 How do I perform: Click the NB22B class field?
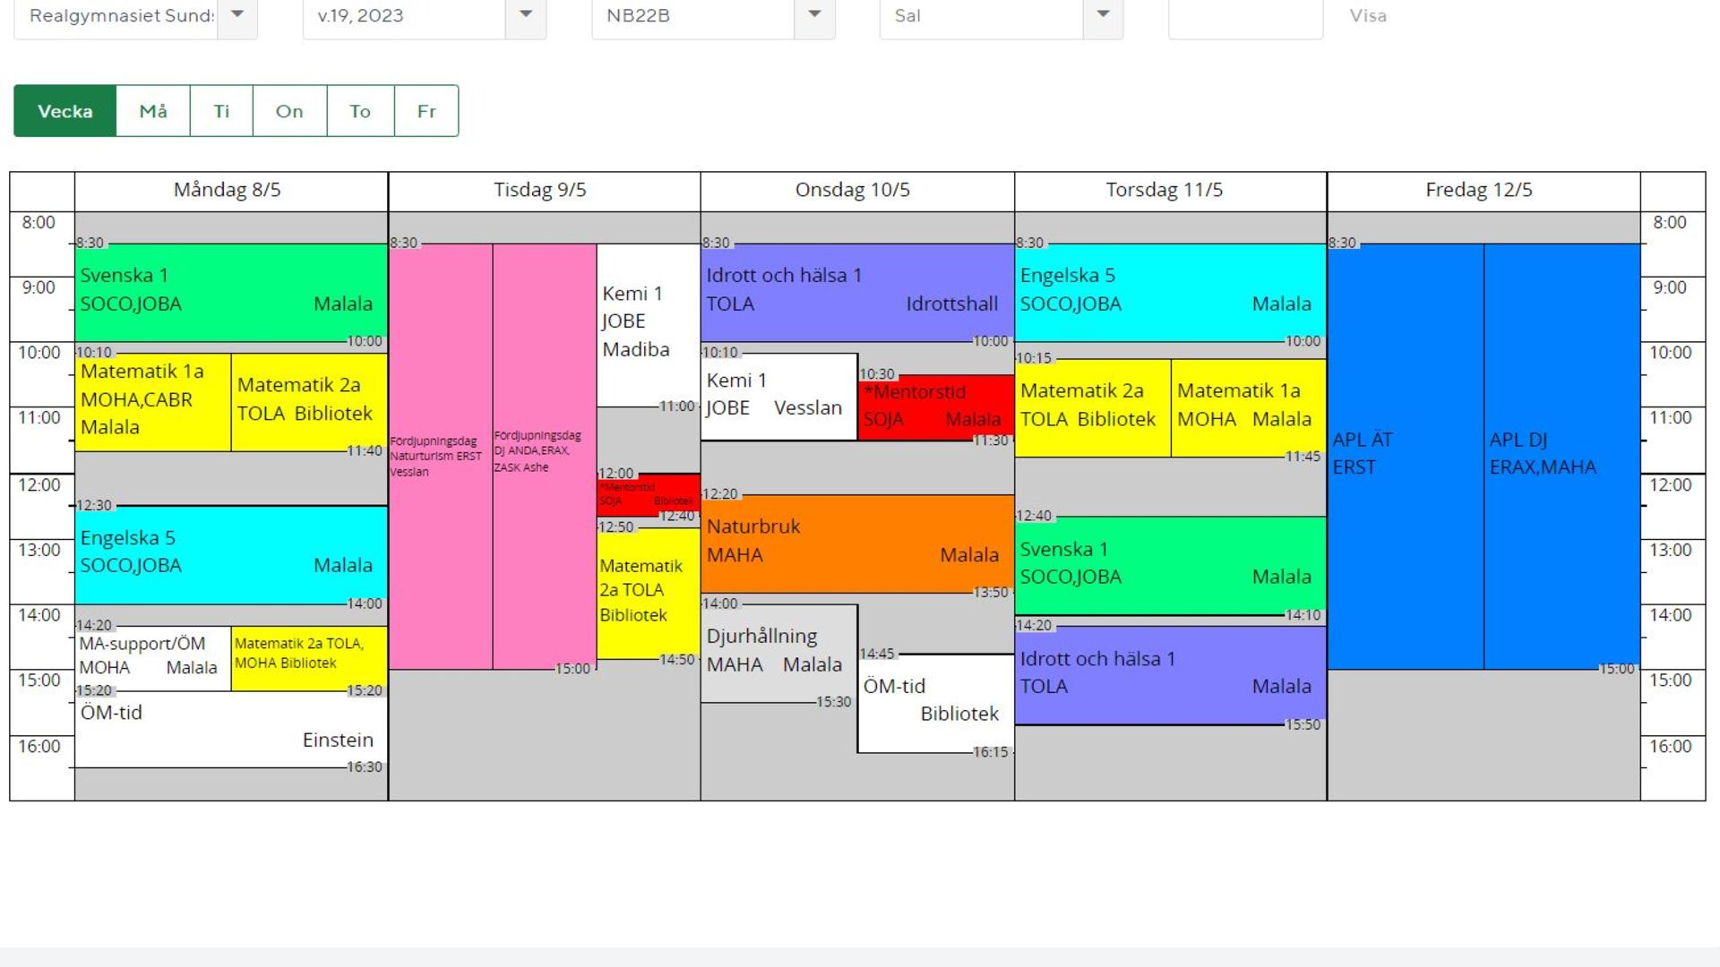click(693, 15)
